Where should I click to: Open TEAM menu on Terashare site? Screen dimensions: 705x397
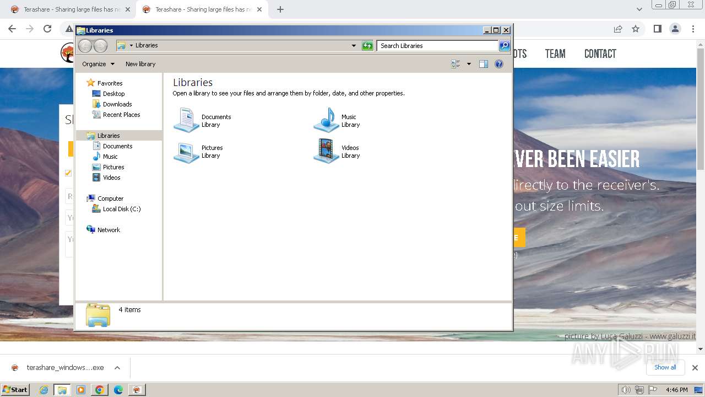coord(555,53)
